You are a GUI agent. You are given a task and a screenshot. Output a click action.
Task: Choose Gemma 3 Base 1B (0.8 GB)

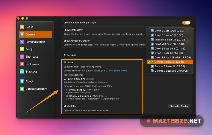(170, 66)
